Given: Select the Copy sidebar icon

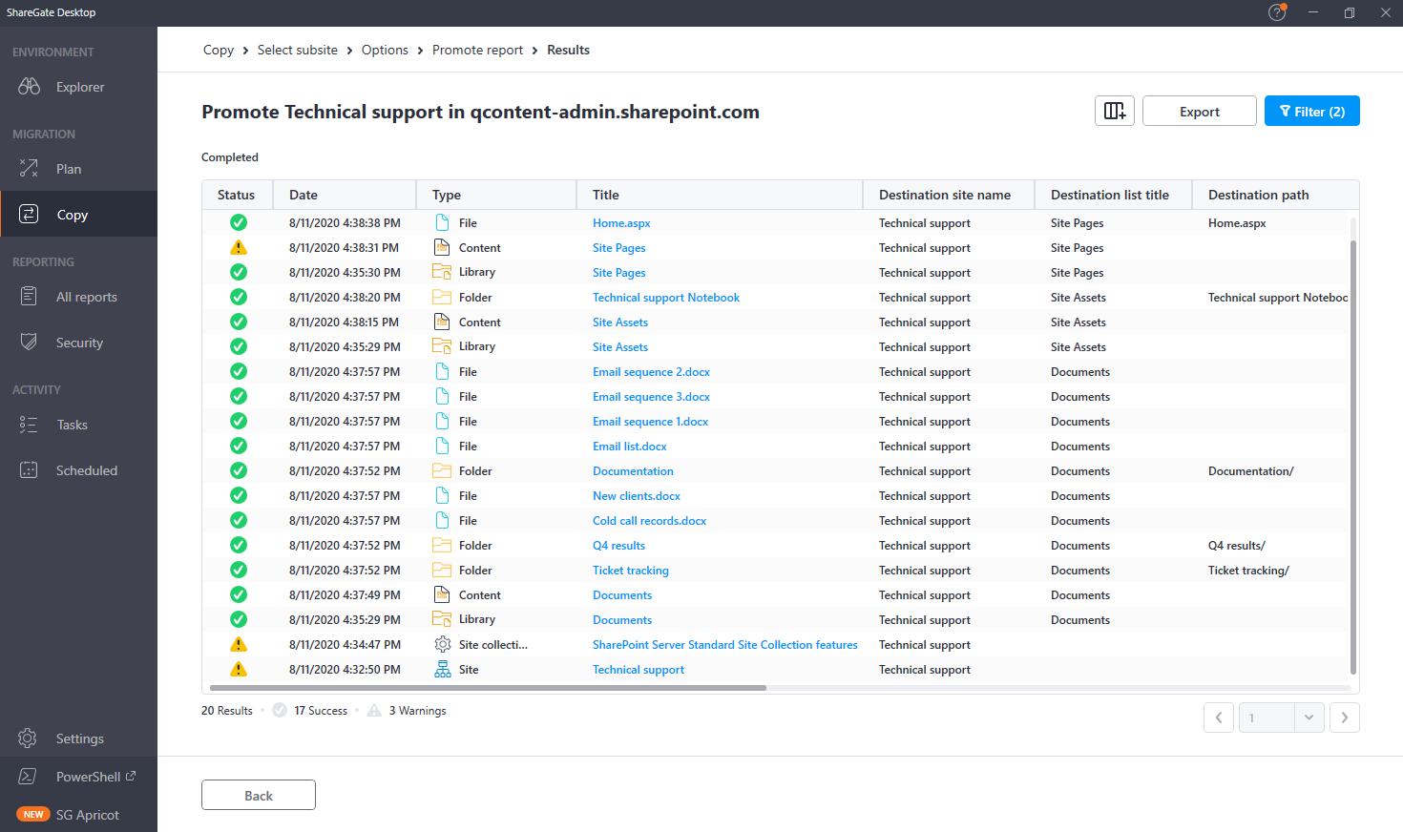Looking at the screenshot, I should 29,215.
